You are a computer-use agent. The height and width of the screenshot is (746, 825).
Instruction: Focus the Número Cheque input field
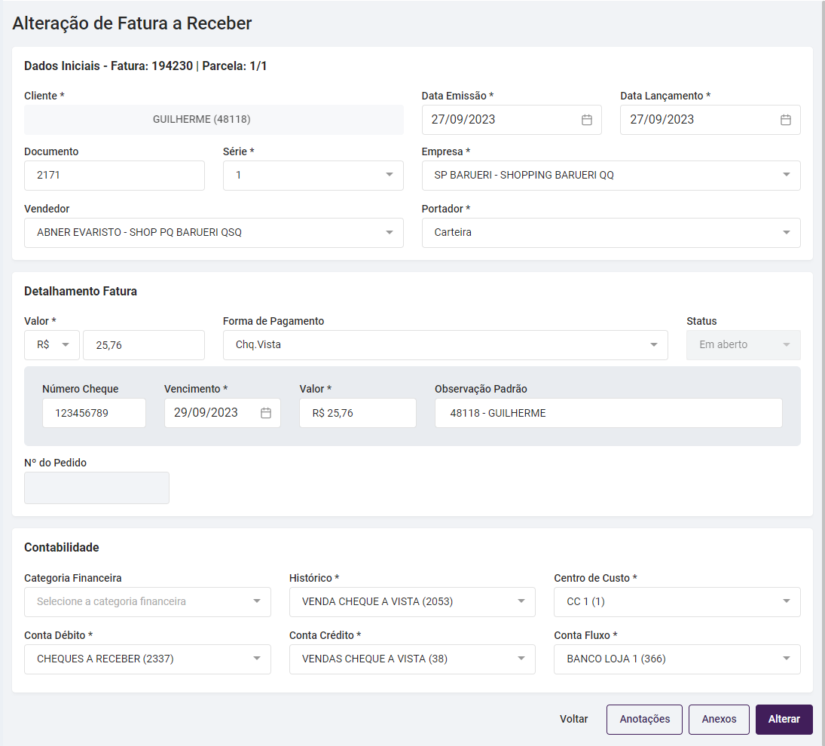94,413
